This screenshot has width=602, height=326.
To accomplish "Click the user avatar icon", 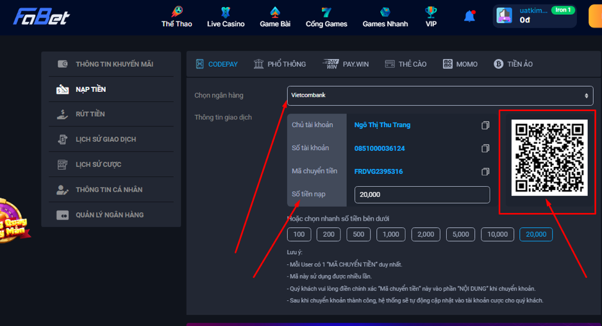I will pos(505,16).
